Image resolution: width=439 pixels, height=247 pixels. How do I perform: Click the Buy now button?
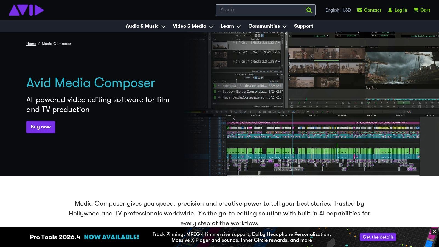(41, 127)
